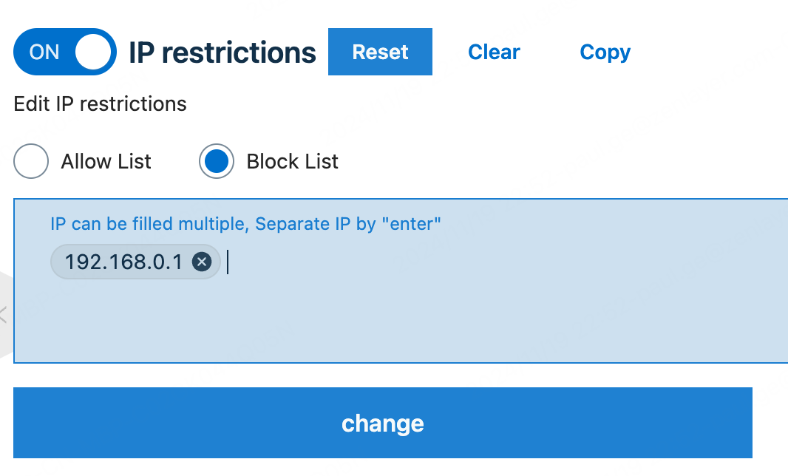788x476 pixels.
Task: Click the Copy link
Action: (605, 52)
